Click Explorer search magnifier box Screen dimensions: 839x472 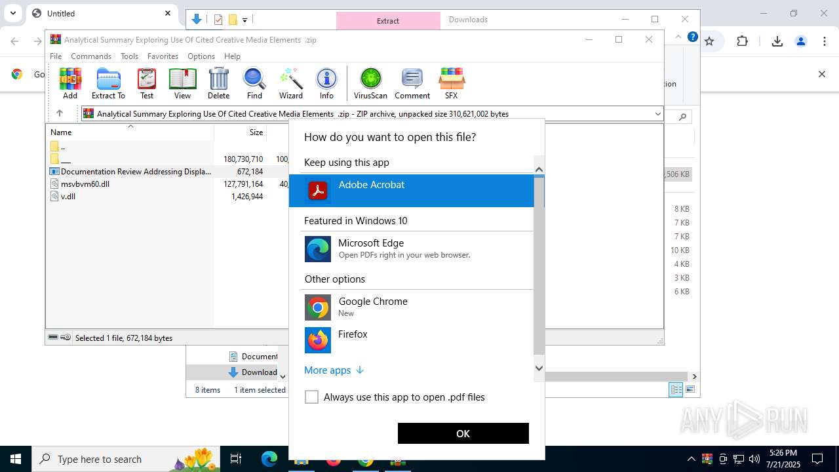click(682, 117)
